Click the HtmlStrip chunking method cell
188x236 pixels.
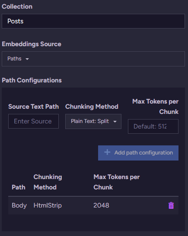tap(48, 205)
